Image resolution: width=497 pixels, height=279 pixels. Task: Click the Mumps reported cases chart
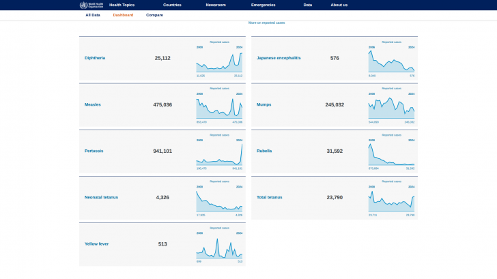click(391, 108)
